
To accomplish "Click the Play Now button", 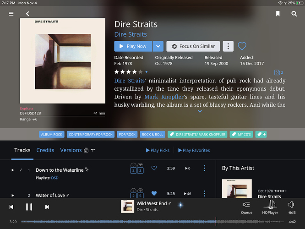I will click(133, 46).
